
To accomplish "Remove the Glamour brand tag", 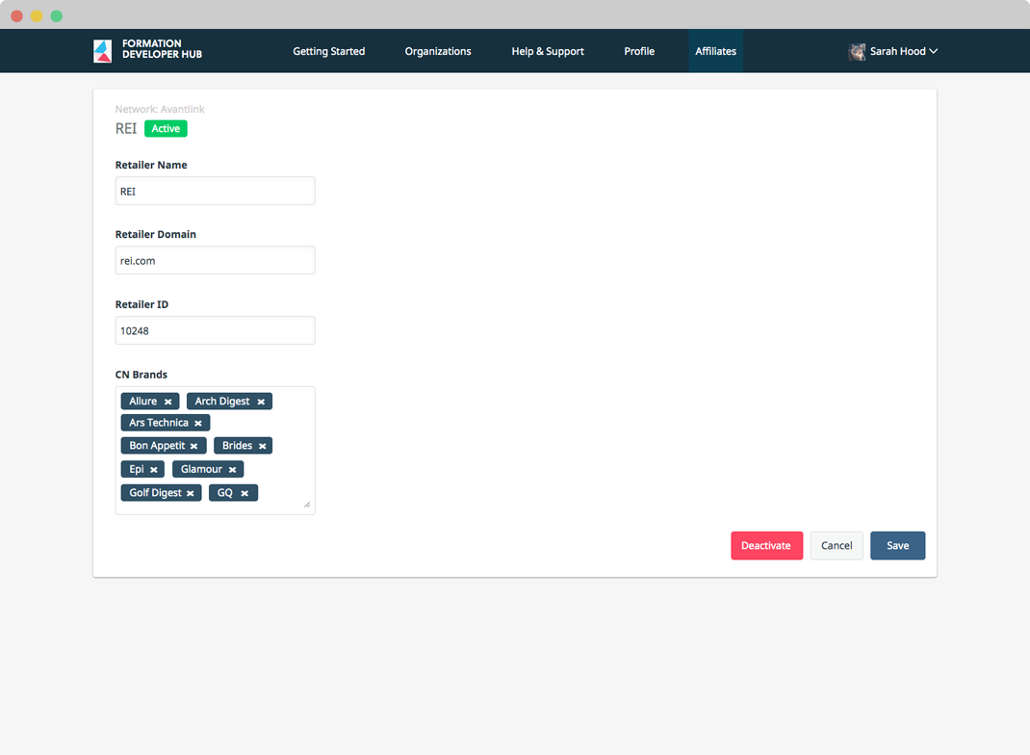I will point(233,470).
